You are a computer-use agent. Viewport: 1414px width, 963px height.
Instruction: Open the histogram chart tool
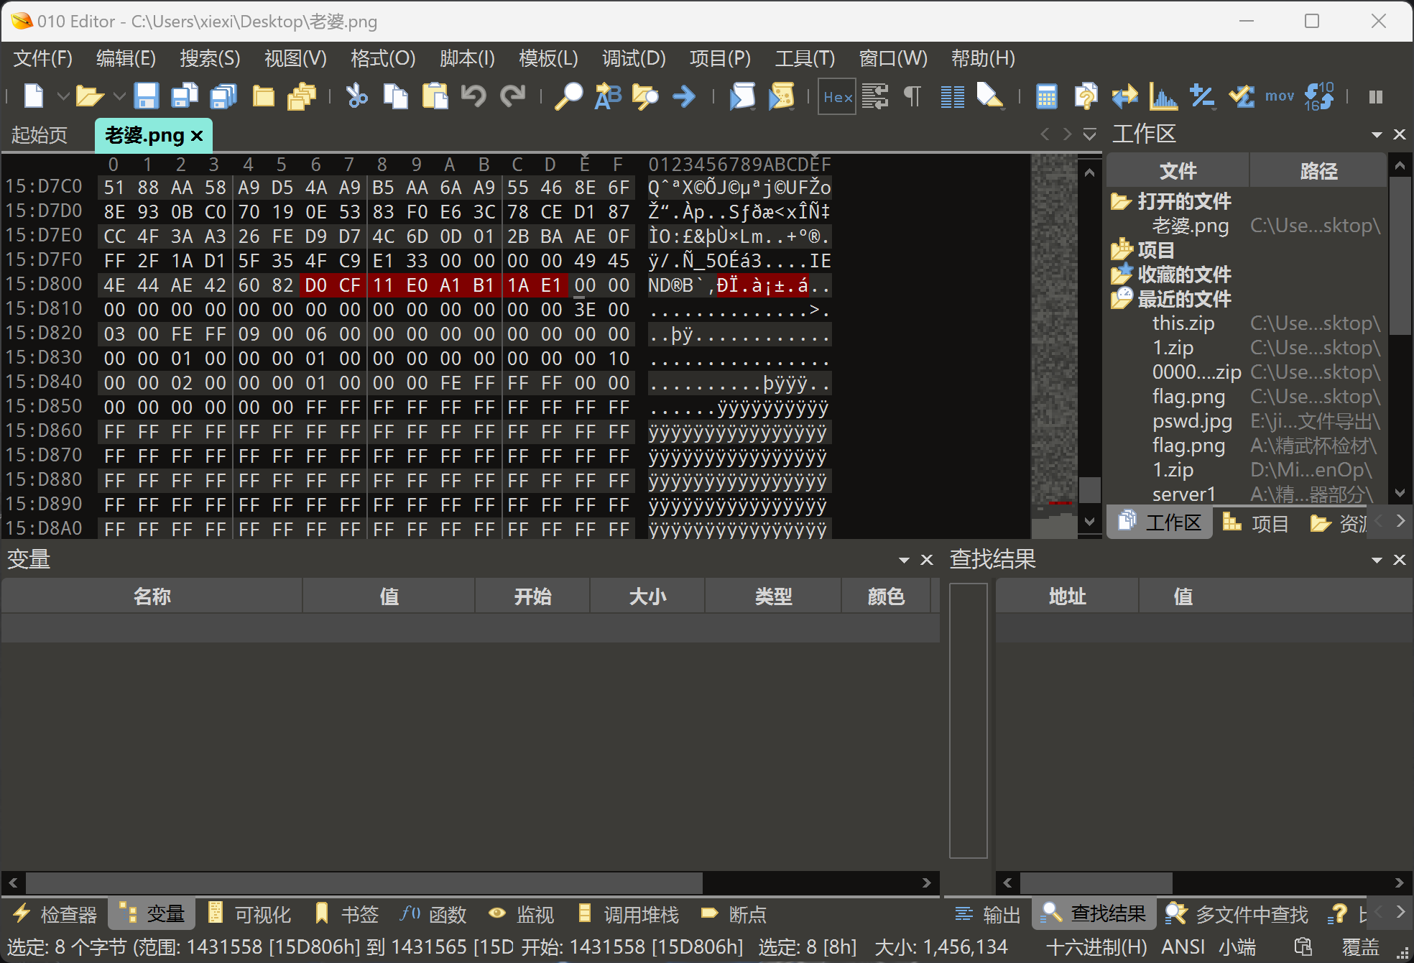1163,96
